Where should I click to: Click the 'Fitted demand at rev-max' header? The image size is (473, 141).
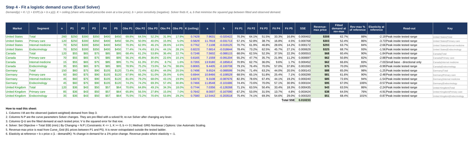click(x=339, y=28)
